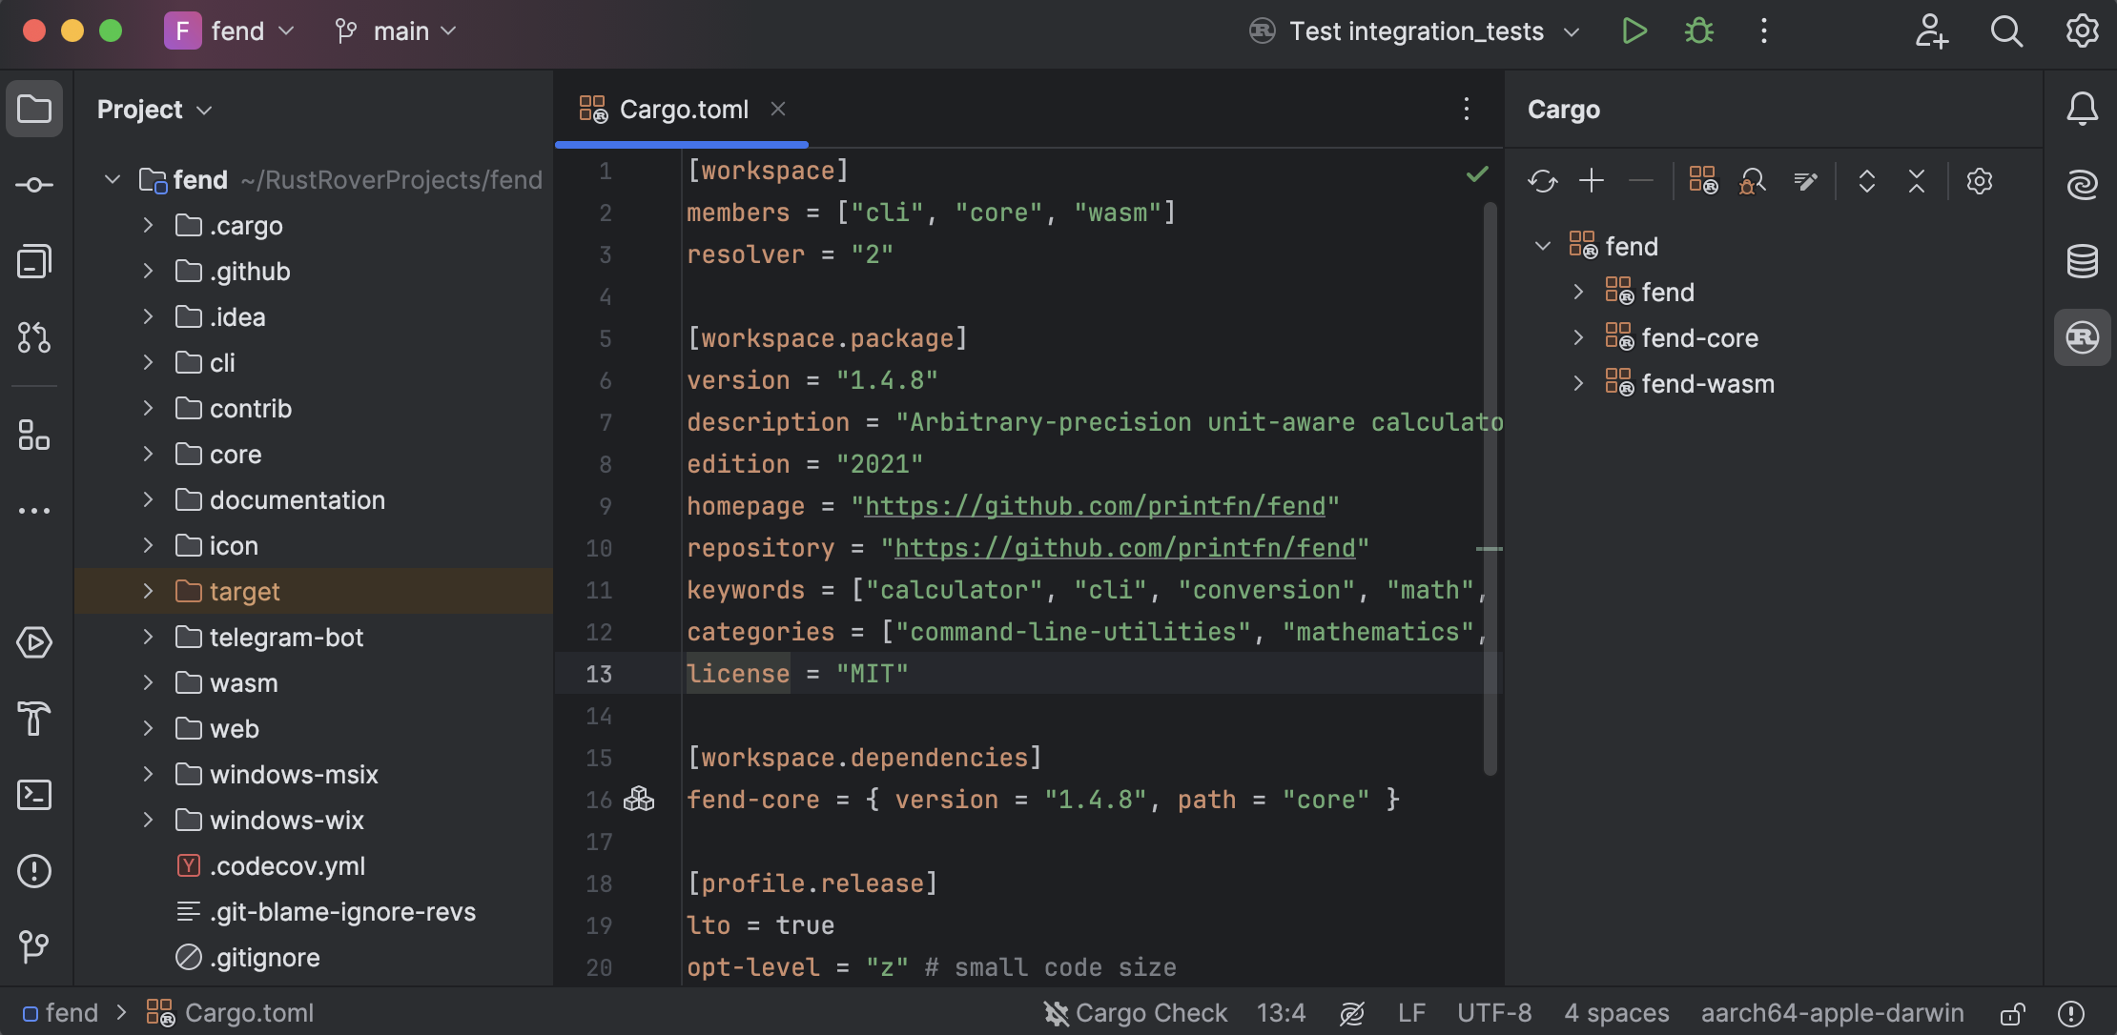Expand all nodes in the Cargo tree
2117x1035 pixels.
click(1866, 181)
